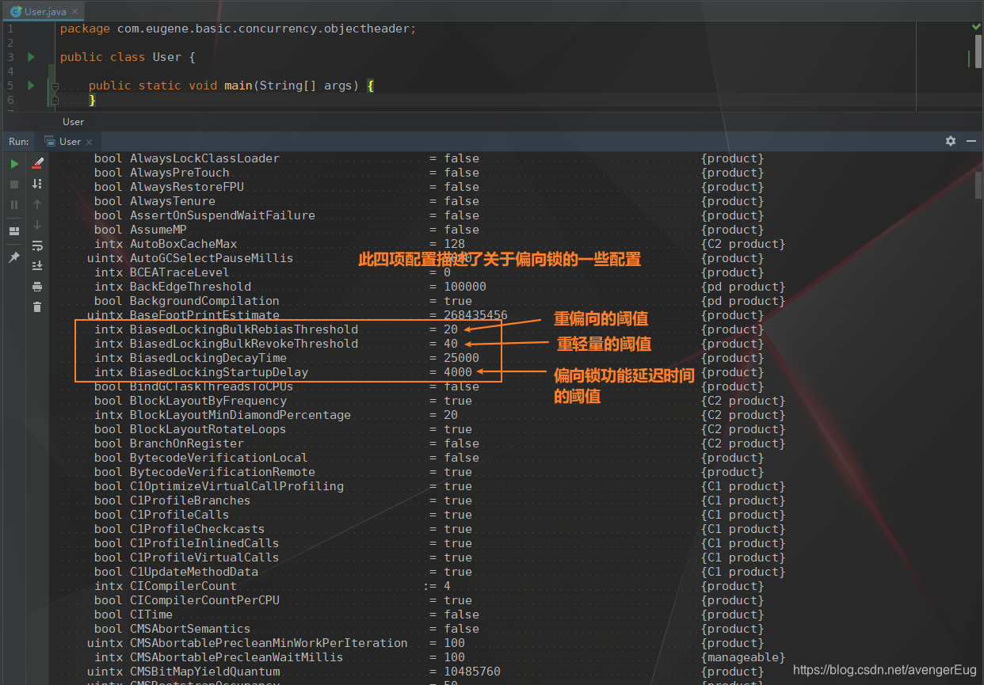Click the green inspection checkmark in editor

point(977,27)
